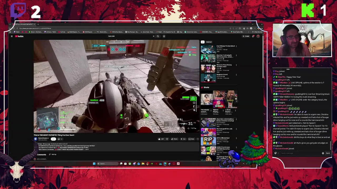The width and height of the screenshot is (337, 189).
Task: Open Microsoft Edge in the taskbar
Action: click(x=165, y=164)
